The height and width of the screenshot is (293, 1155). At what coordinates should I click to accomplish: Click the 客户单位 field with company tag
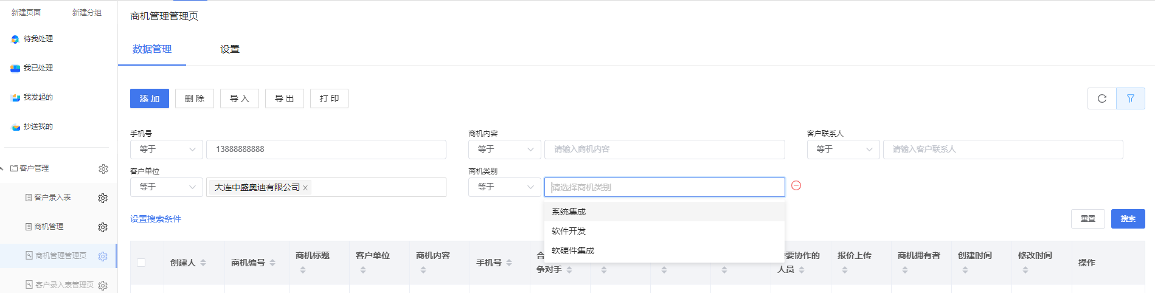tap(327, 187)
